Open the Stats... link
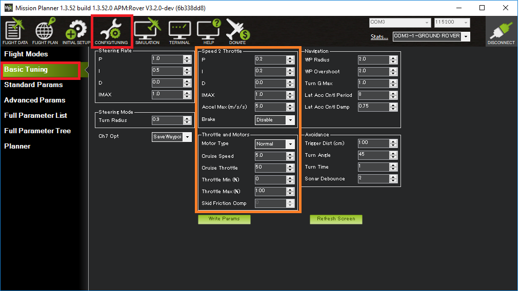Image resolution: width=521 pixels, height=291 pixels. point(379,37)
